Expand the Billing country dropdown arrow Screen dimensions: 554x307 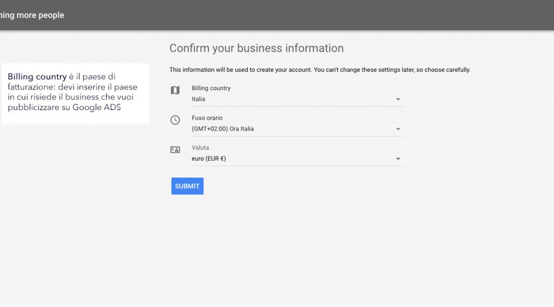point(398,99)
